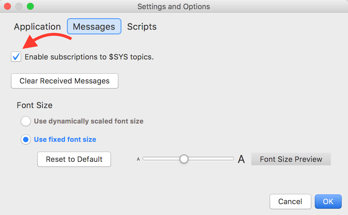Click the large A font icon

pyautogui.click(x=242, y=159)
